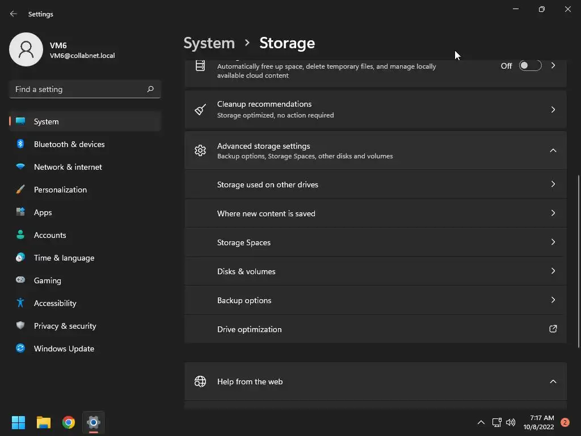Collapse the Help from the web section

pos(553,381)
